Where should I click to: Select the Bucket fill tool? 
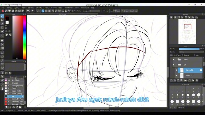point(2,45)
